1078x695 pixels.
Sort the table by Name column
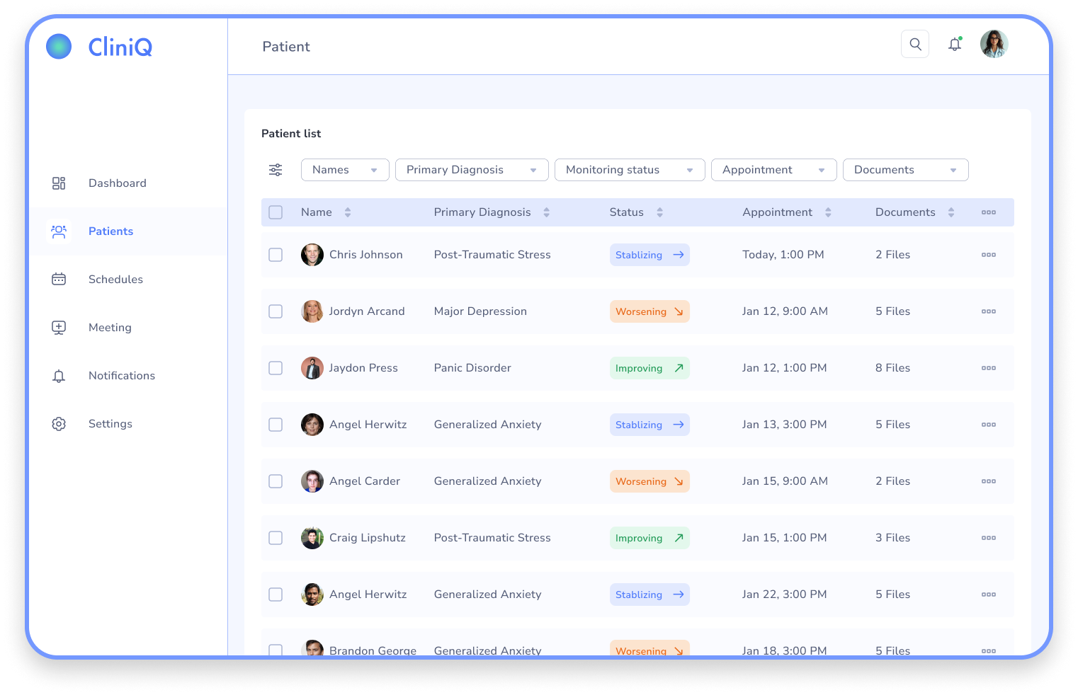click(347, 212)
